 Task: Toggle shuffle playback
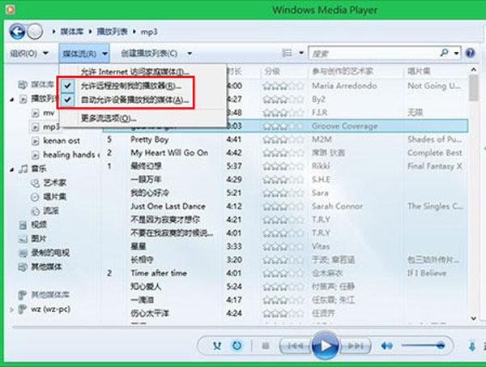point(217,345)
